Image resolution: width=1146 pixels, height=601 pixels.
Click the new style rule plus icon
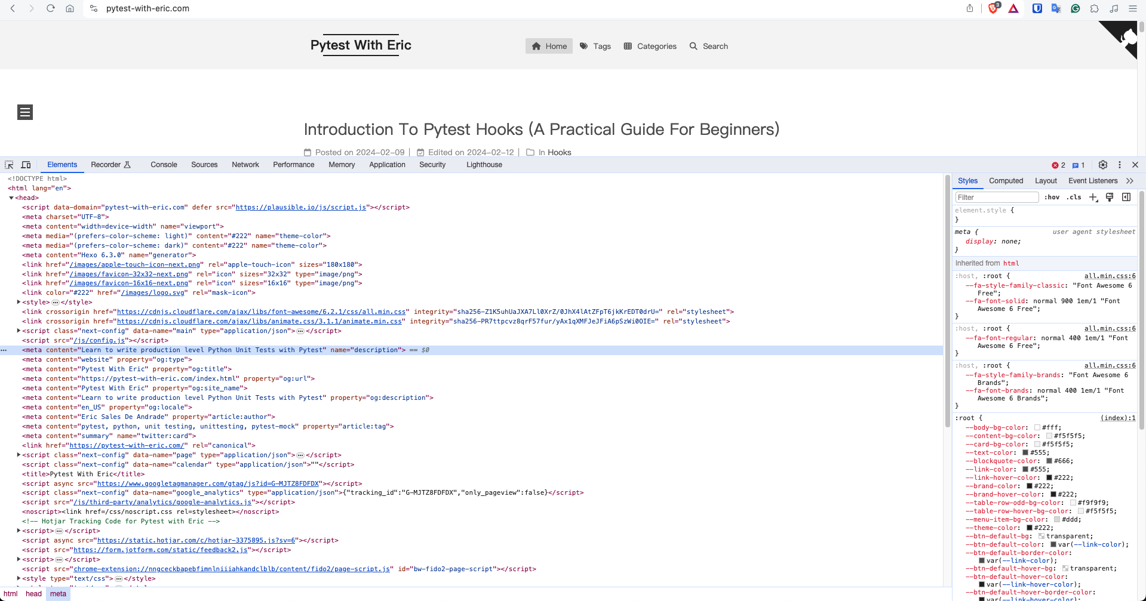pos(1093,197)
